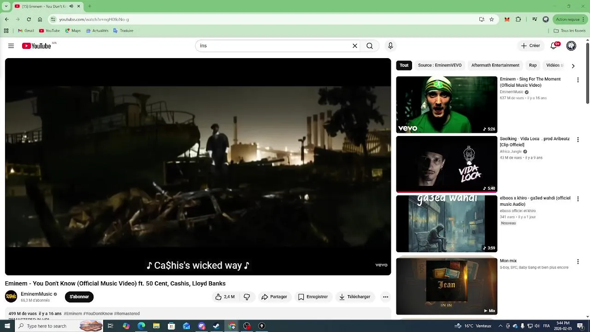The width and height of the screenshot is (590, 332).
Task: Go to the YouTube home logo
Action: click(x=36, y=46)
